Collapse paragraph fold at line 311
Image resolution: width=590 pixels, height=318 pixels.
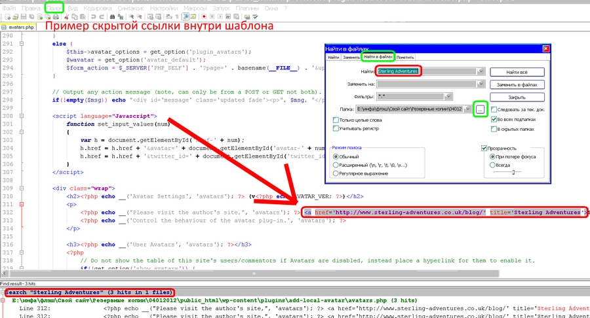(22, 204)
